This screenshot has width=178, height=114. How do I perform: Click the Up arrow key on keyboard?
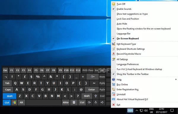point(96,96)
